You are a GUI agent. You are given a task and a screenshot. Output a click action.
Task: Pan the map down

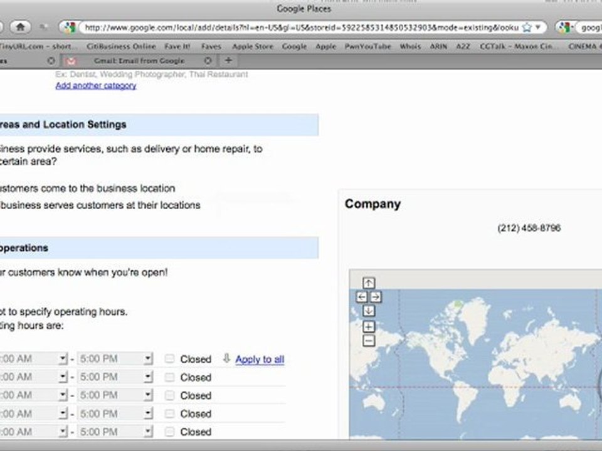[x=369, y=311]
